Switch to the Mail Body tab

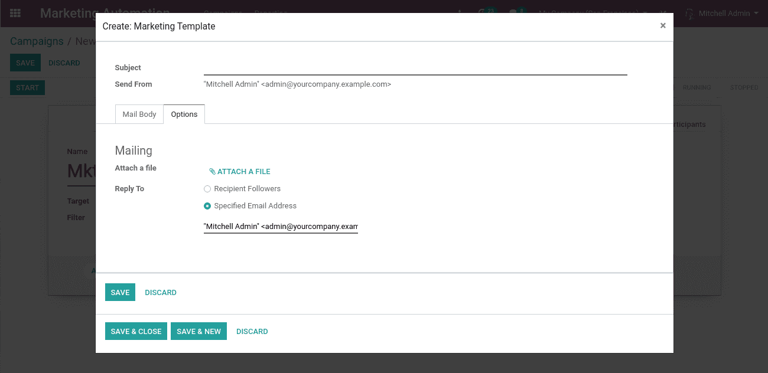139,114
